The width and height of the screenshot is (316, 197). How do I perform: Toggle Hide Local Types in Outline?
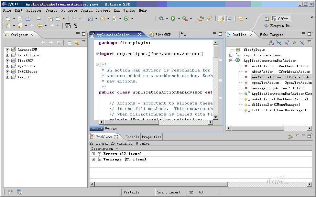tap(302, 43)
